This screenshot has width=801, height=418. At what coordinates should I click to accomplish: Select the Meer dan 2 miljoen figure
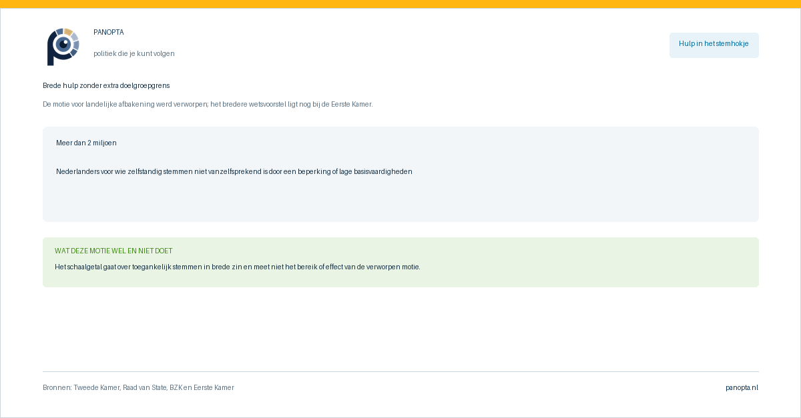pos(86,143)
